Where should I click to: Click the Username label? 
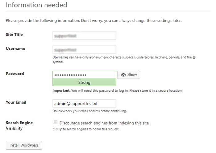click(x=15, y=49)
